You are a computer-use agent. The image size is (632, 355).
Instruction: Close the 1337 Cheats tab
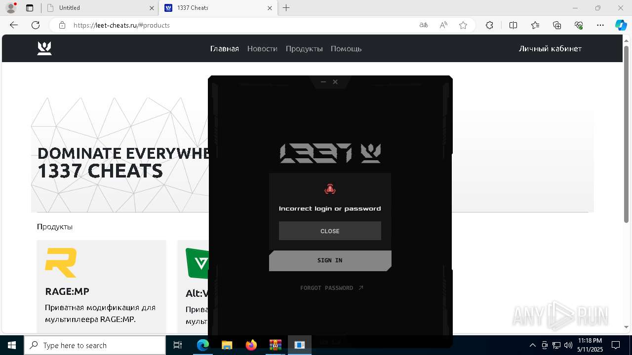click(270, 8)
